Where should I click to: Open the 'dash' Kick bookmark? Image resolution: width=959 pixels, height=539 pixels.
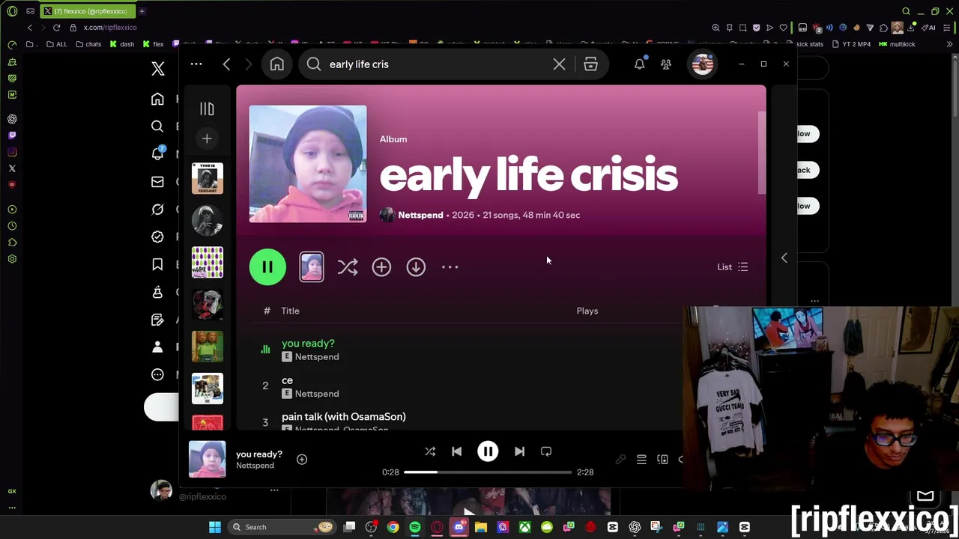[x=122, y=44]
